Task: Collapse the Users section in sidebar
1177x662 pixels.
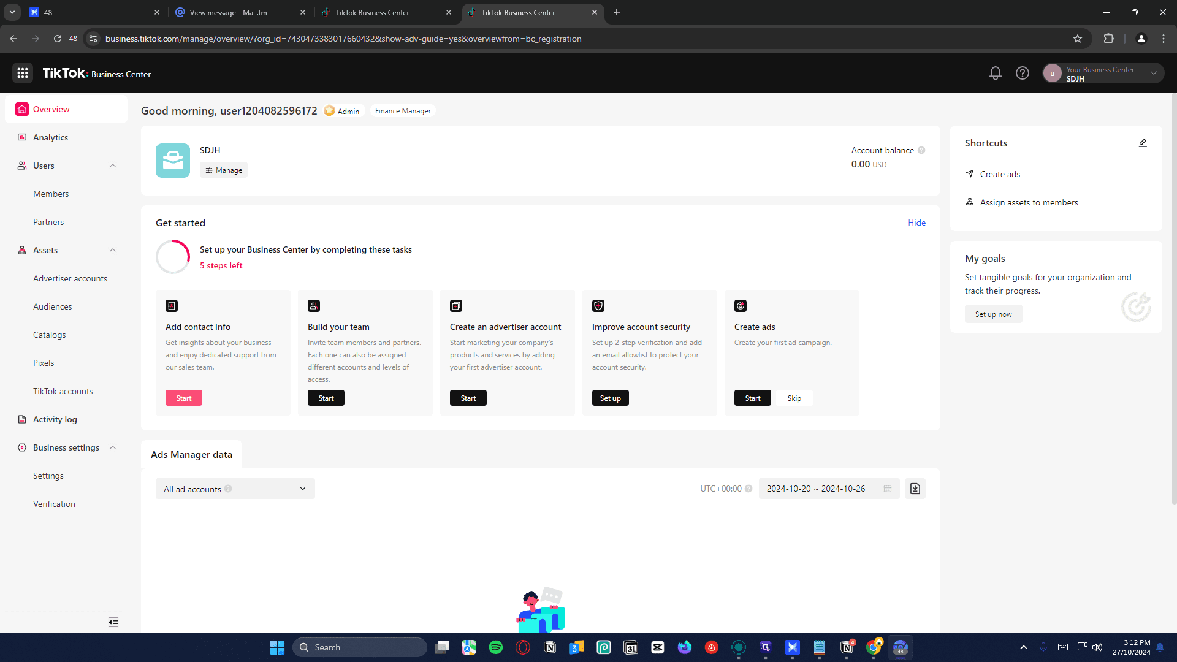Action: [x=113, y=165]
